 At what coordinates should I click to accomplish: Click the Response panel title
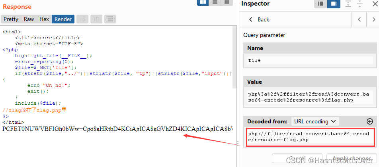pos(17,7)
